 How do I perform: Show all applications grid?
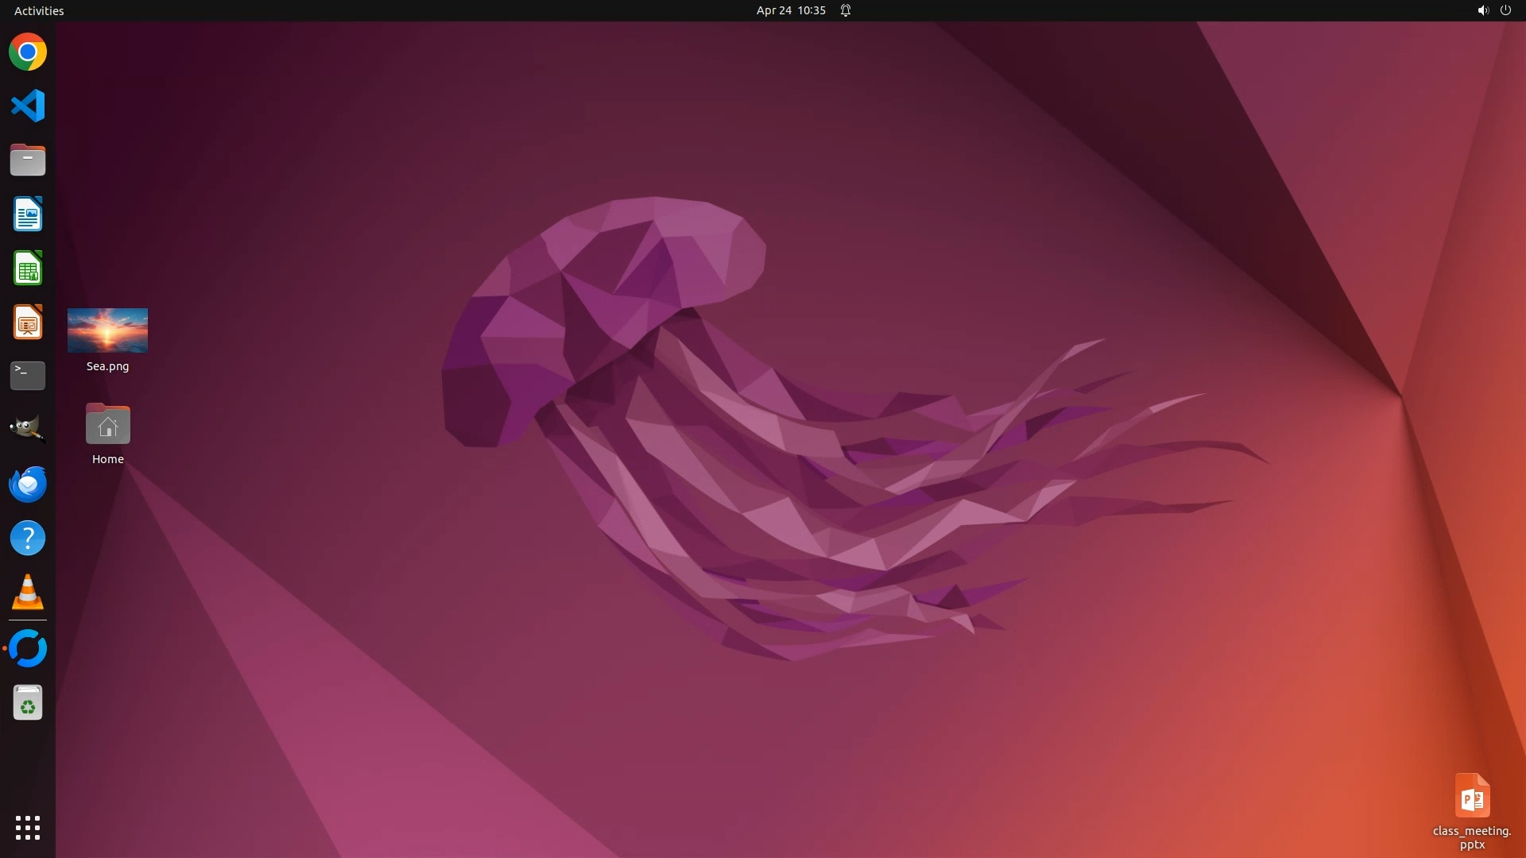click(28, 827)
